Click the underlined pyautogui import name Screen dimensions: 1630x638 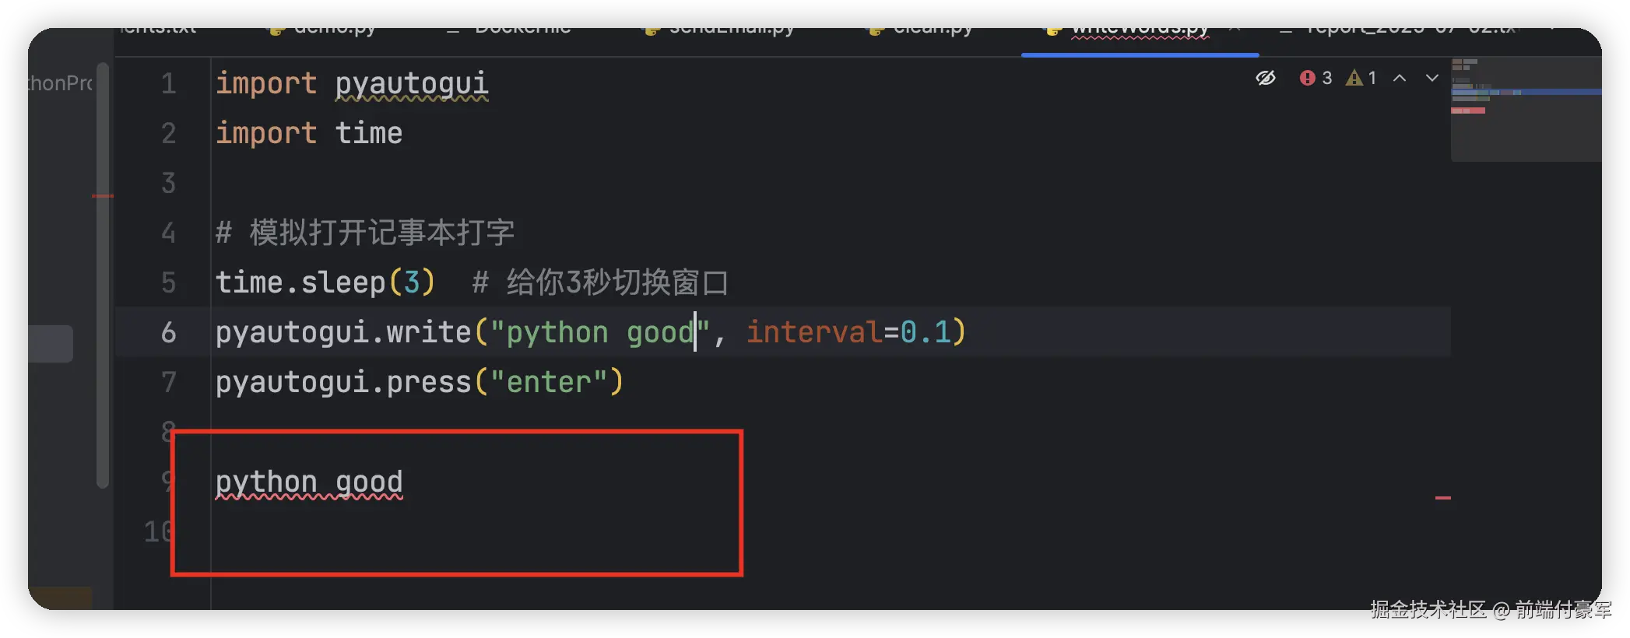(x=411, y=83)
